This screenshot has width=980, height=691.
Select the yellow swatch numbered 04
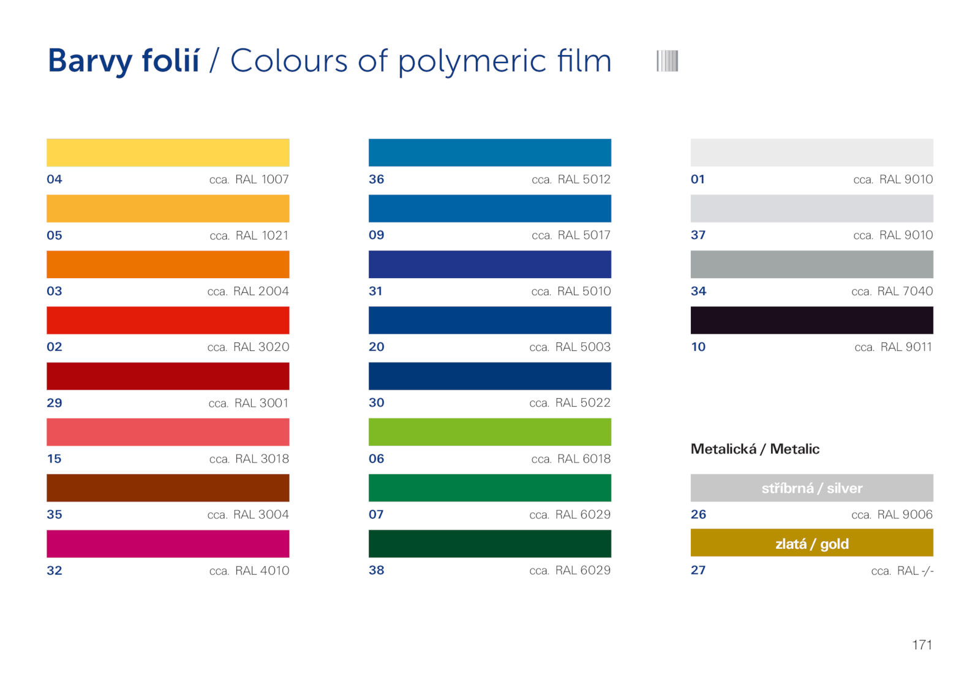click(x=168, y=153)
